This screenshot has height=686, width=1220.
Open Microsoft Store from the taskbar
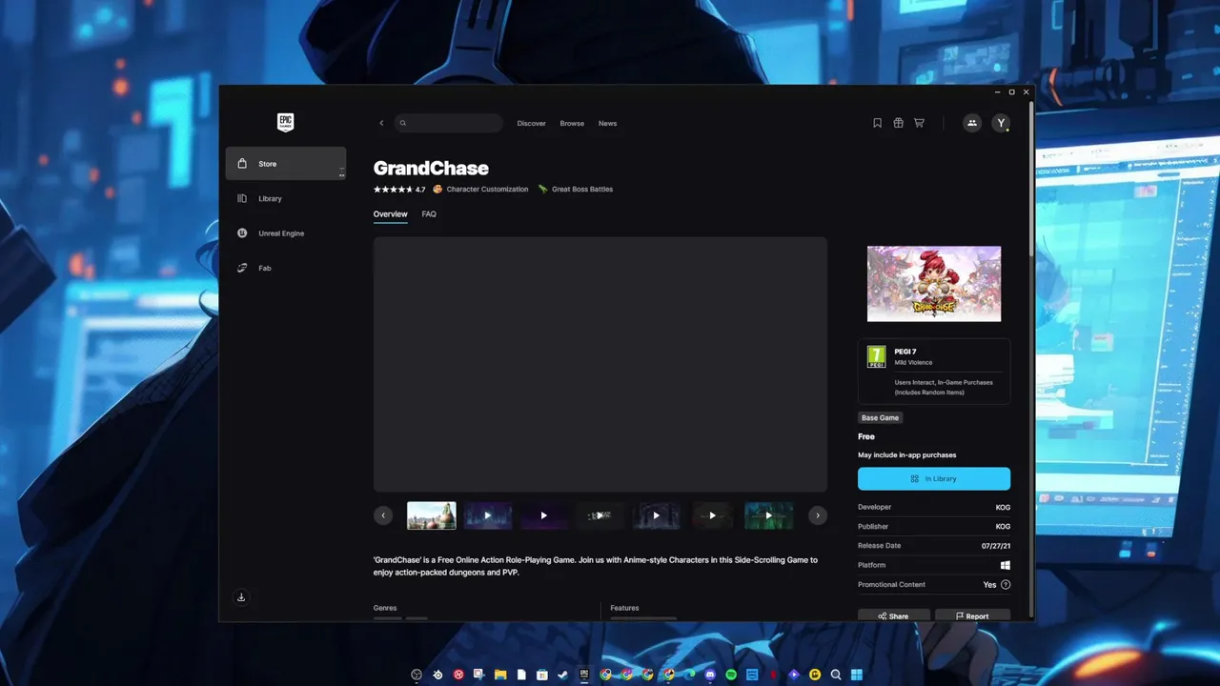coord(542,675)
